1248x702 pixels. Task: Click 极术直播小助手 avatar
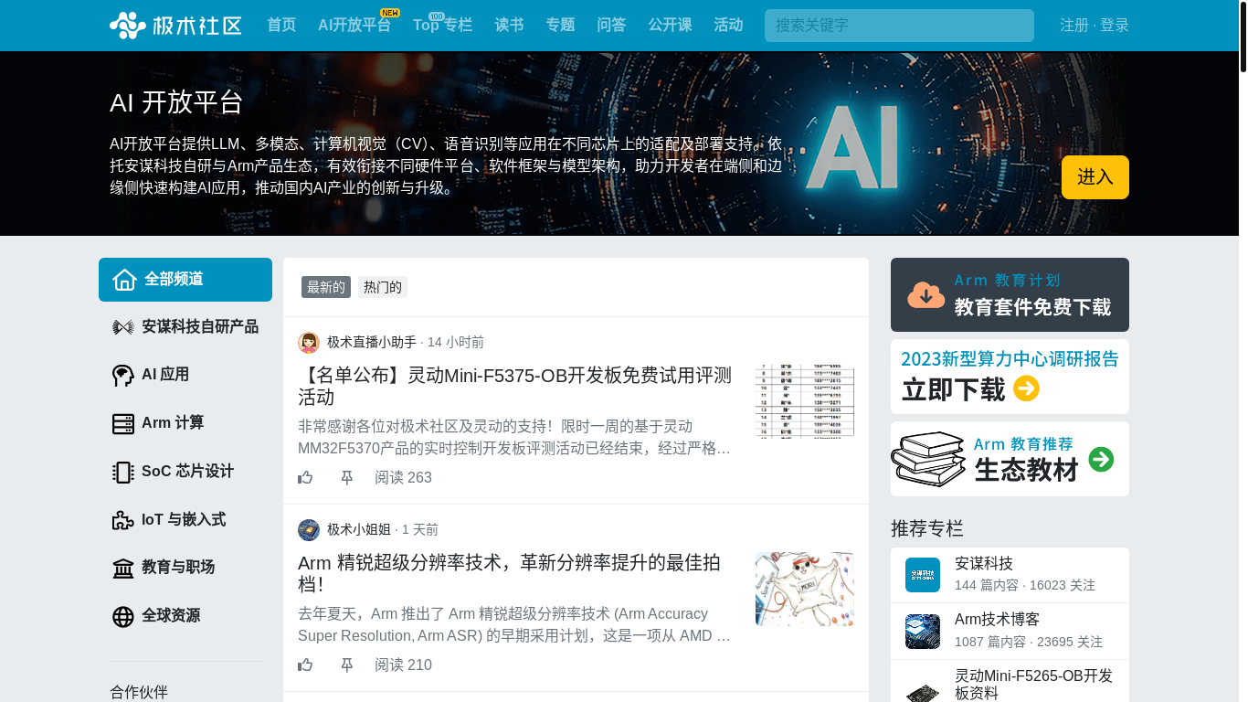[x=309, y=343]
